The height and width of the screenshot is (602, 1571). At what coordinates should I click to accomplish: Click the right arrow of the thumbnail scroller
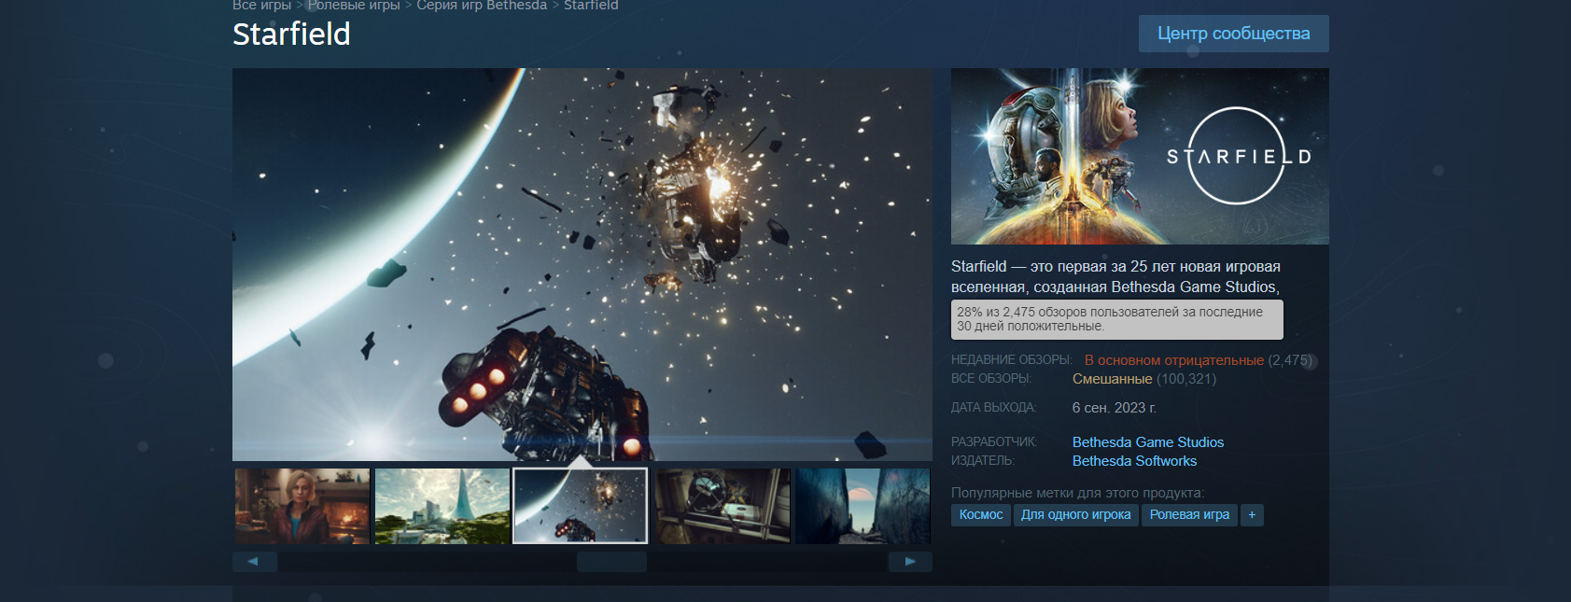coord(910,561)
